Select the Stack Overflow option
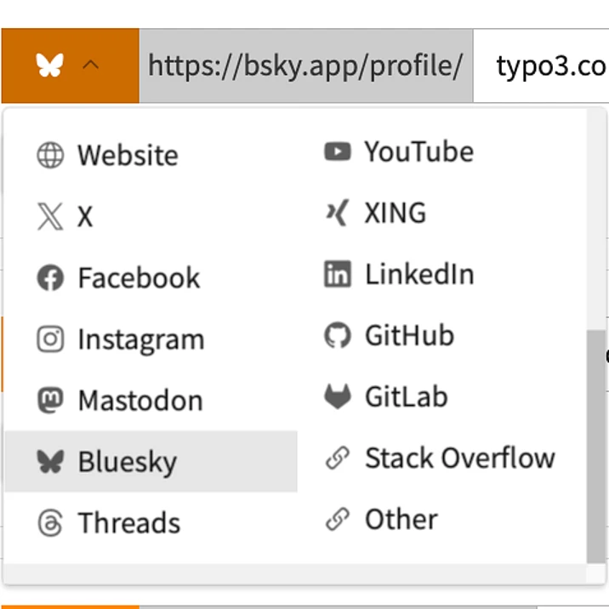 pyautogui.click(x=459, y=458)
